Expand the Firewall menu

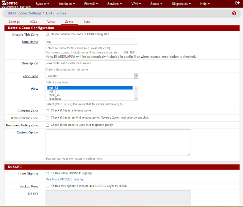pyautogui.click(x=91, y=4)
